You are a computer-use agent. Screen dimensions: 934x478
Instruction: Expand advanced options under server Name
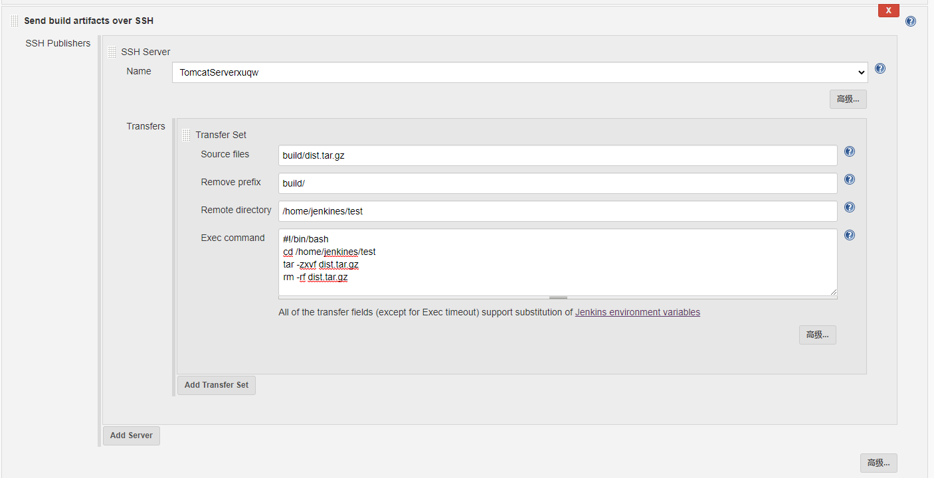(x=848, y=99)
